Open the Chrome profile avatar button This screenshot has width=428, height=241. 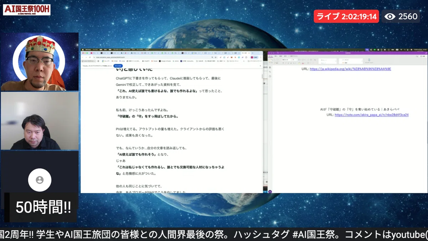point(254,57)
